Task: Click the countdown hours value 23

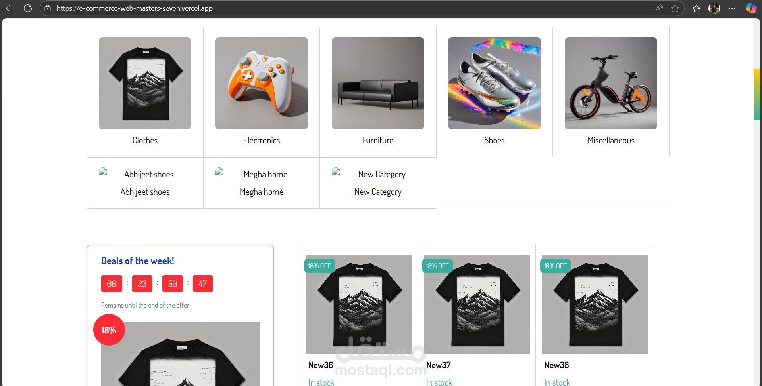Action: 142,284
